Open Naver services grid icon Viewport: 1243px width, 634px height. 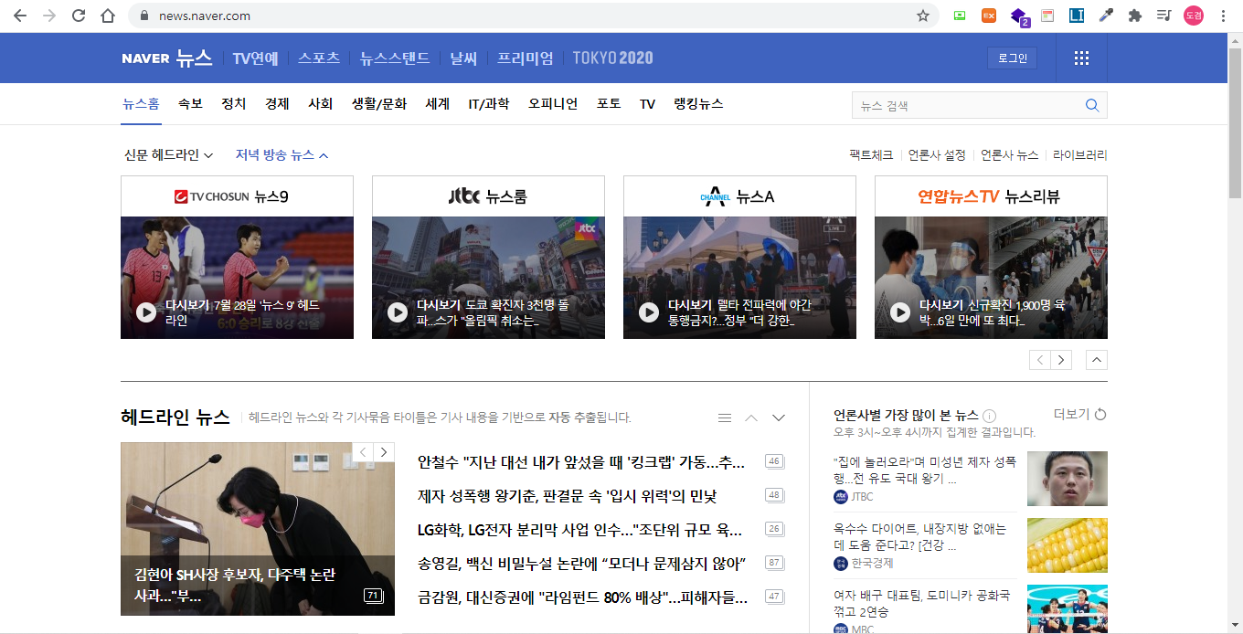[1081, 58]
